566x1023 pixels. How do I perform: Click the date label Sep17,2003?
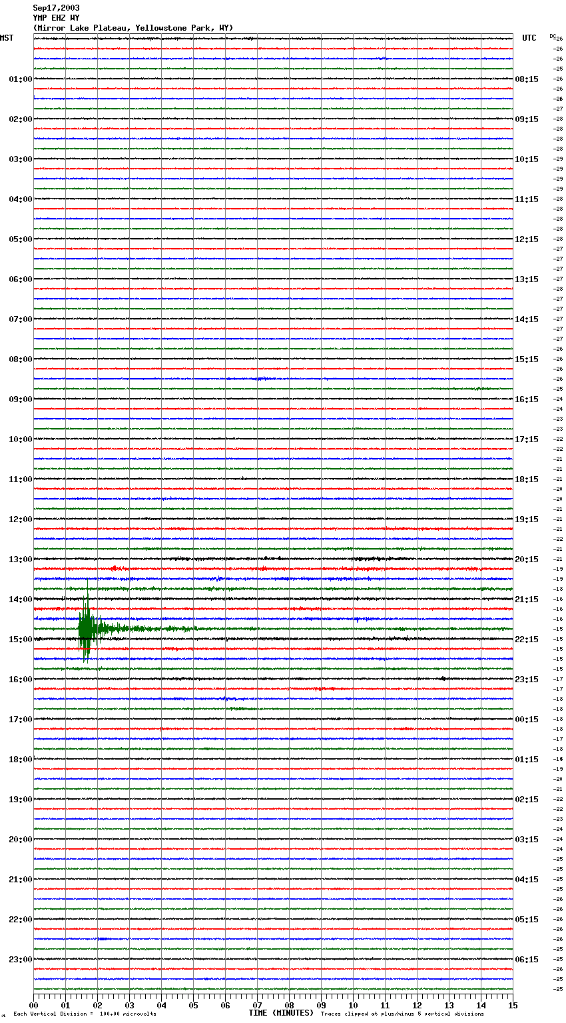pyautogui.click(x=56, y=8)
